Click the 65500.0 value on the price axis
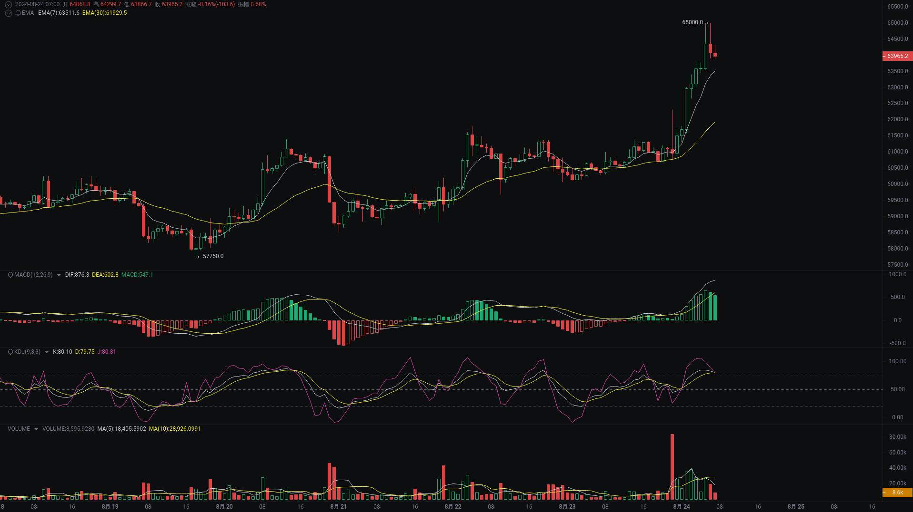Image resolution: width=913 pixels, height=512 pixels. click(x=897, y=7)
